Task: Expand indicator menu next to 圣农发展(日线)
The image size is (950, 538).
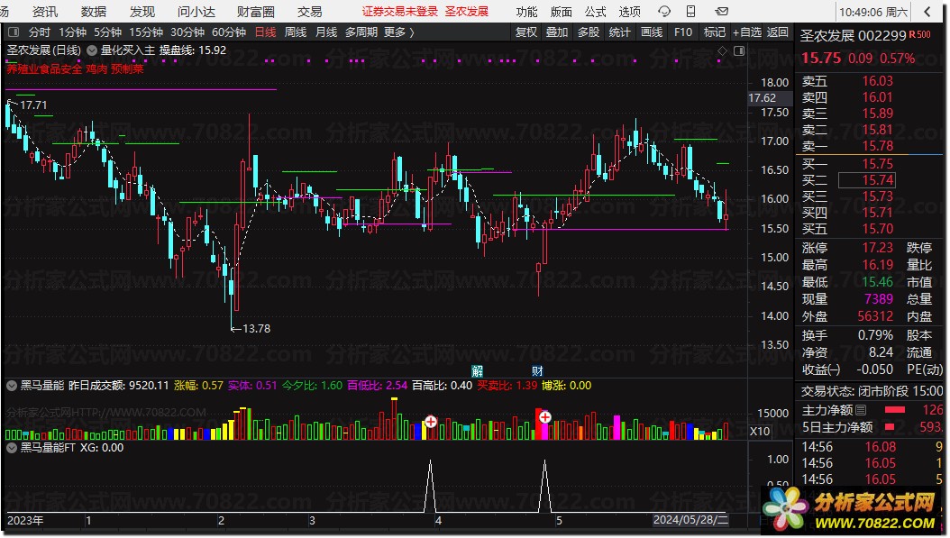Action: tap(92, 50)
